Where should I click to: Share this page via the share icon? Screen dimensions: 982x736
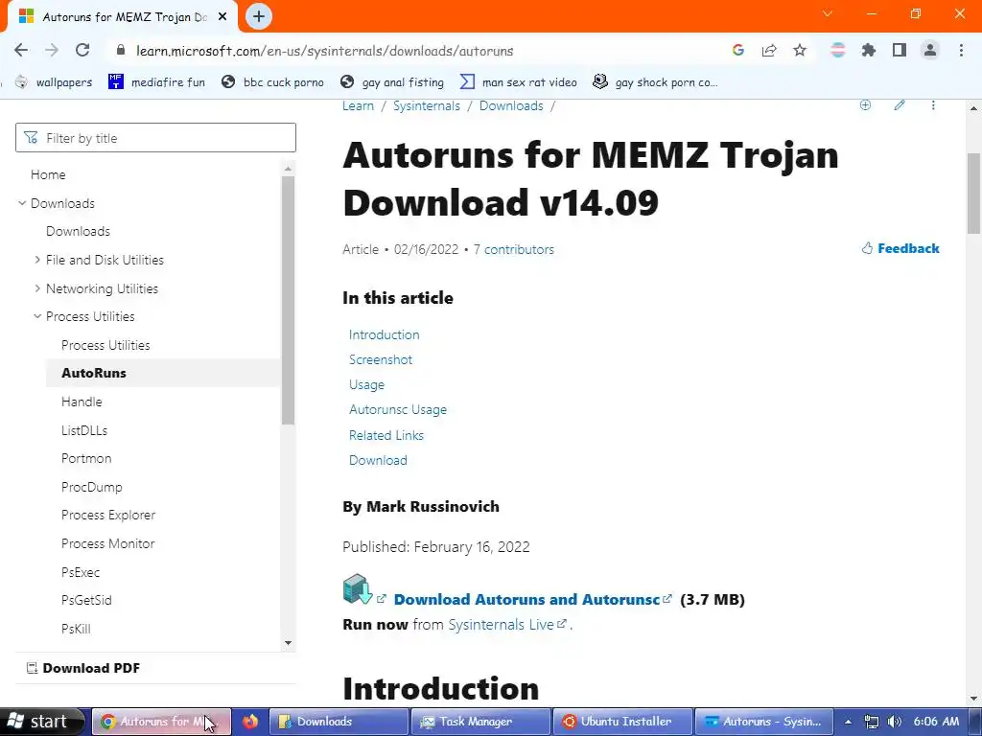[x=769, y=51]
